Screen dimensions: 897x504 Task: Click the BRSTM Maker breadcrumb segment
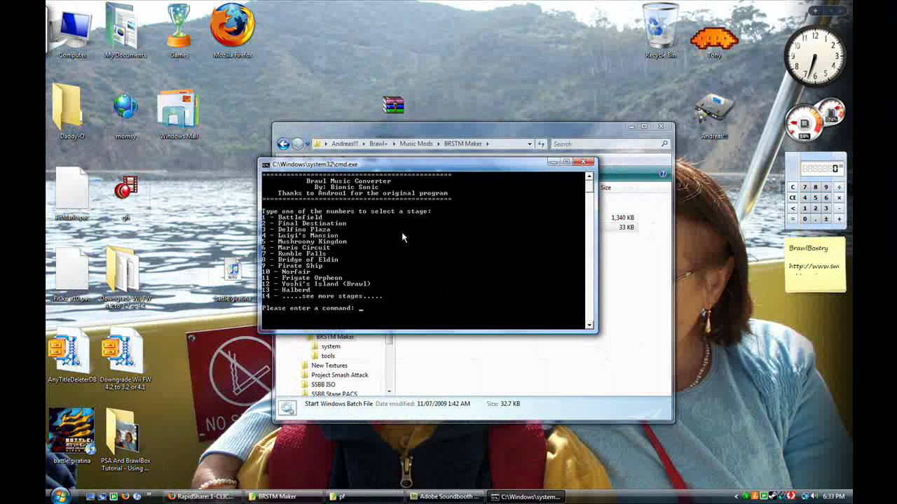coord(463,143)
